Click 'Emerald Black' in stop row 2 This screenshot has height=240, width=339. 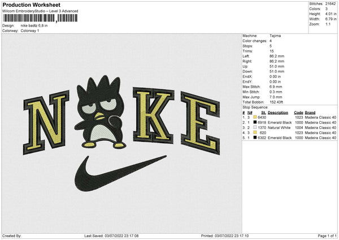pyautogui.click(x=280, y=123)
